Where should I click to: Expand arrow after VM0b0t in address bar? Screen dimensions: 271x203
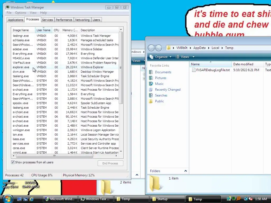191,48
